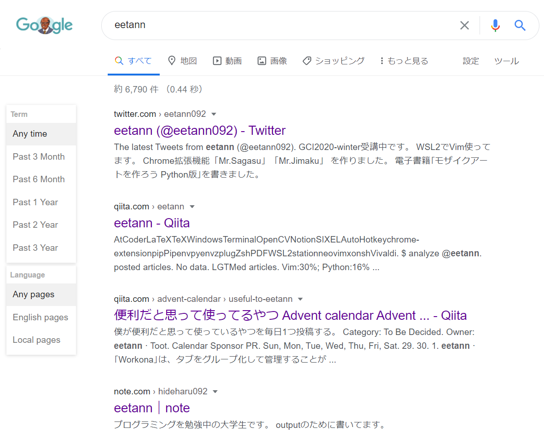
Task: Open eetann (@eetann092) - Twitter result
Action: (x=200, y=131)
